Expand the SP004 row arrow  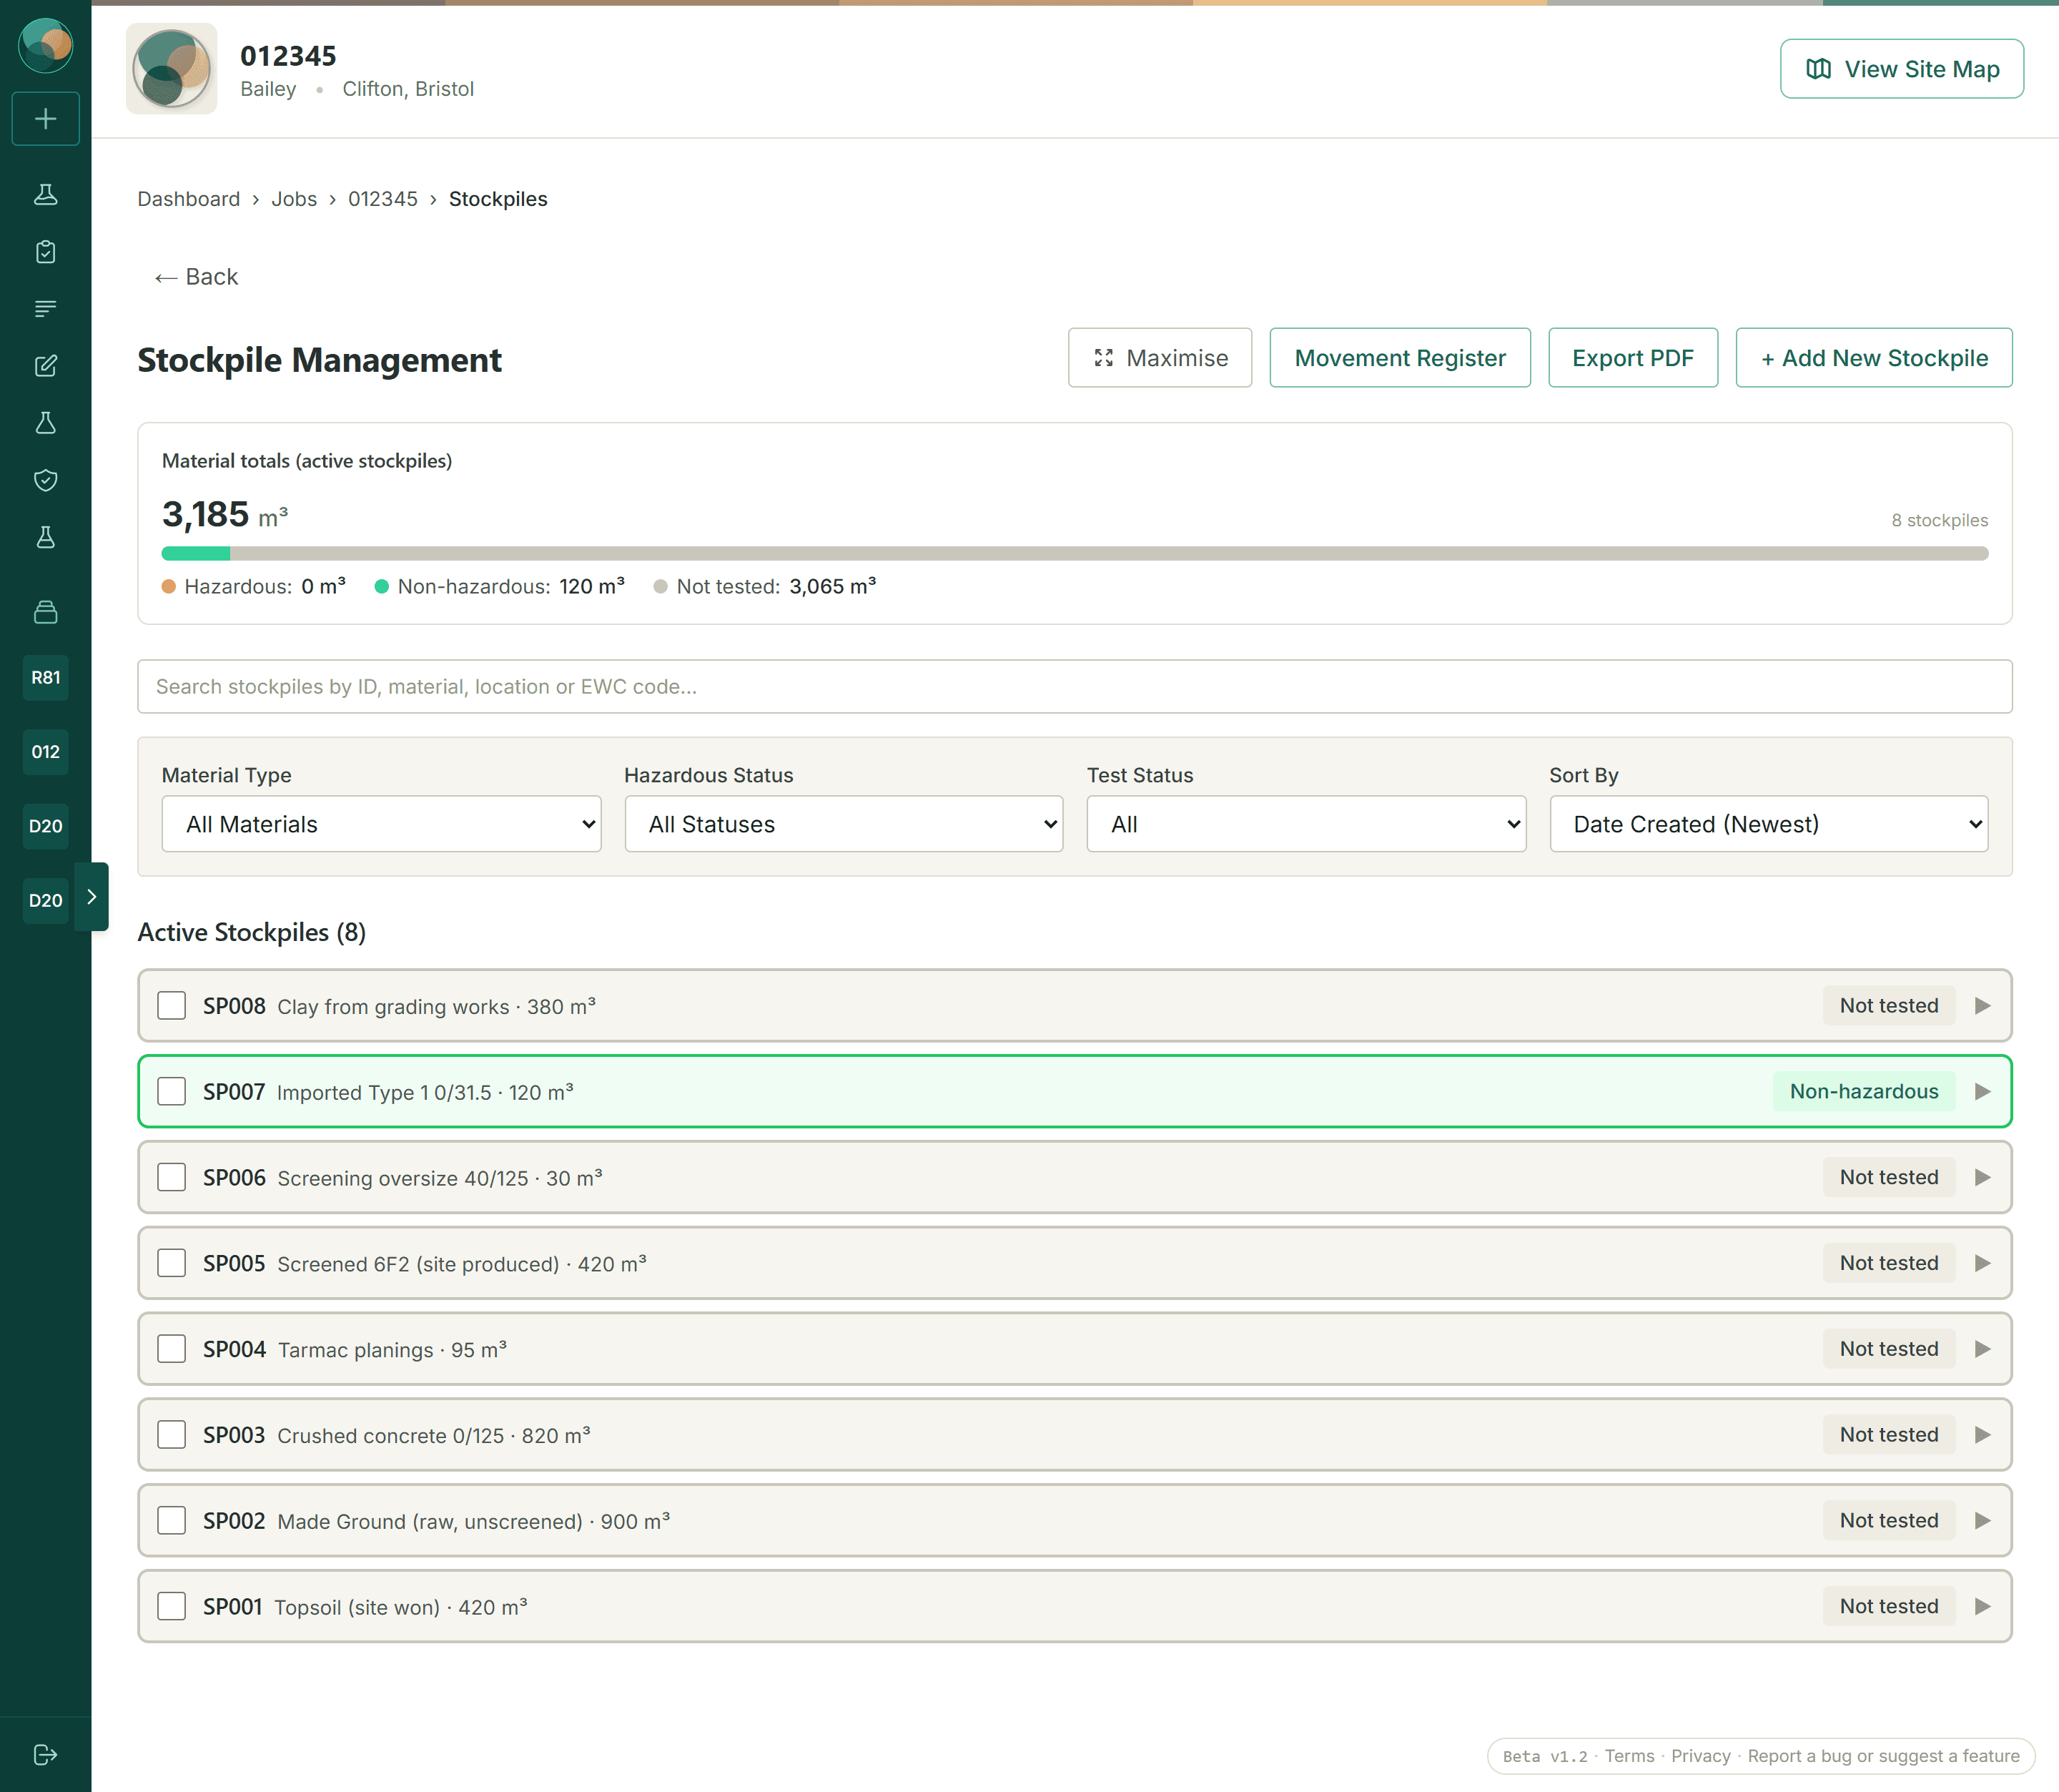coord(1983,1349)
